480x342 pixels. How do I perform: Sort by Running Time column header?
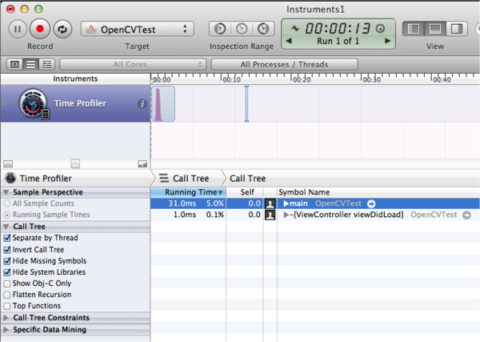[188, 192]
